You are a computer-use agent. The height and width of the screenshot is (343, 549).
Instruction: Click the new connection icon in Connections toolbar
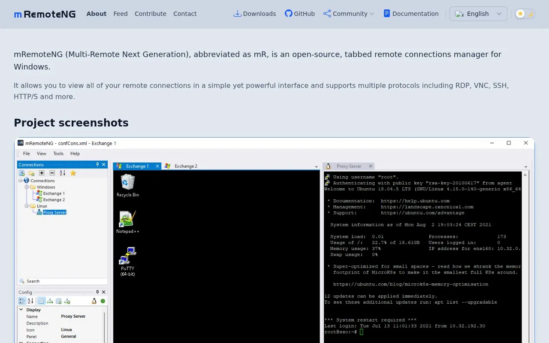coord(21,173)
